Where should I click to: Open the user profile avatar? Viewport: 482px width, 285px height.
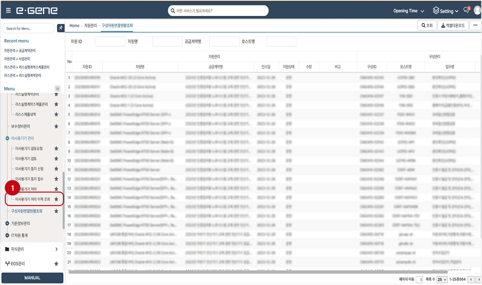click(476, 11)
